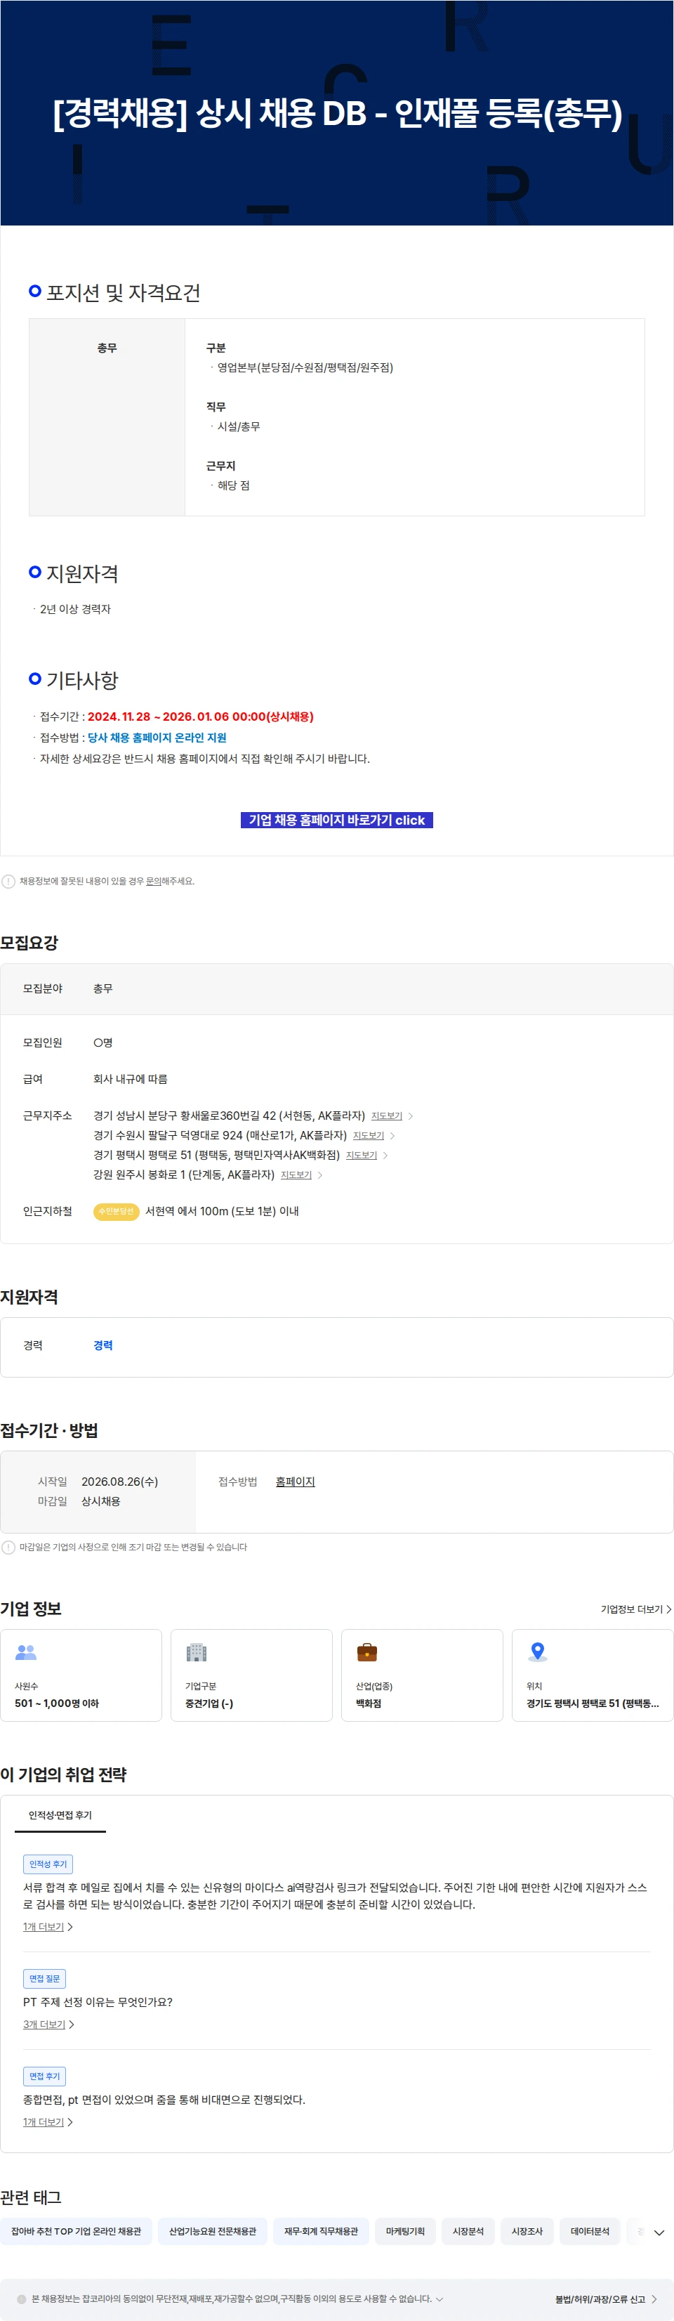Image resolution: width=674 pixels, height=2321 pixels.
Task: Click the 홈페이지 application method link
Action: (295, 1482)
